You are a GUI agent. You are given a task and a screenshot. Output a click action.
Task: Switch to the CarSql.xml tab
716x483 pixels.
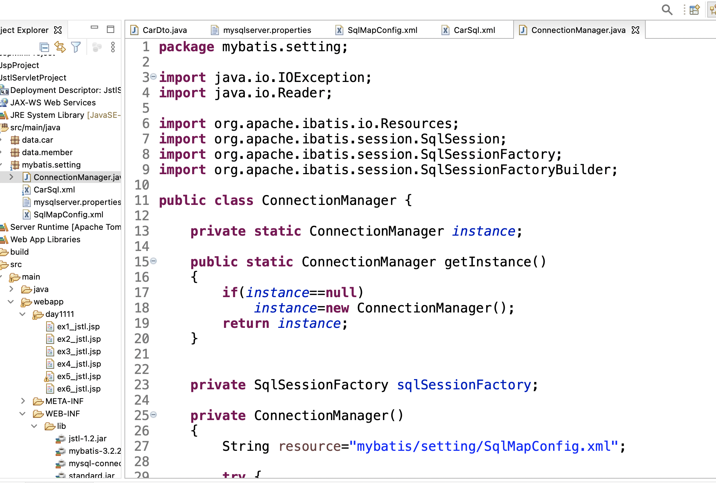click(474, 30)
